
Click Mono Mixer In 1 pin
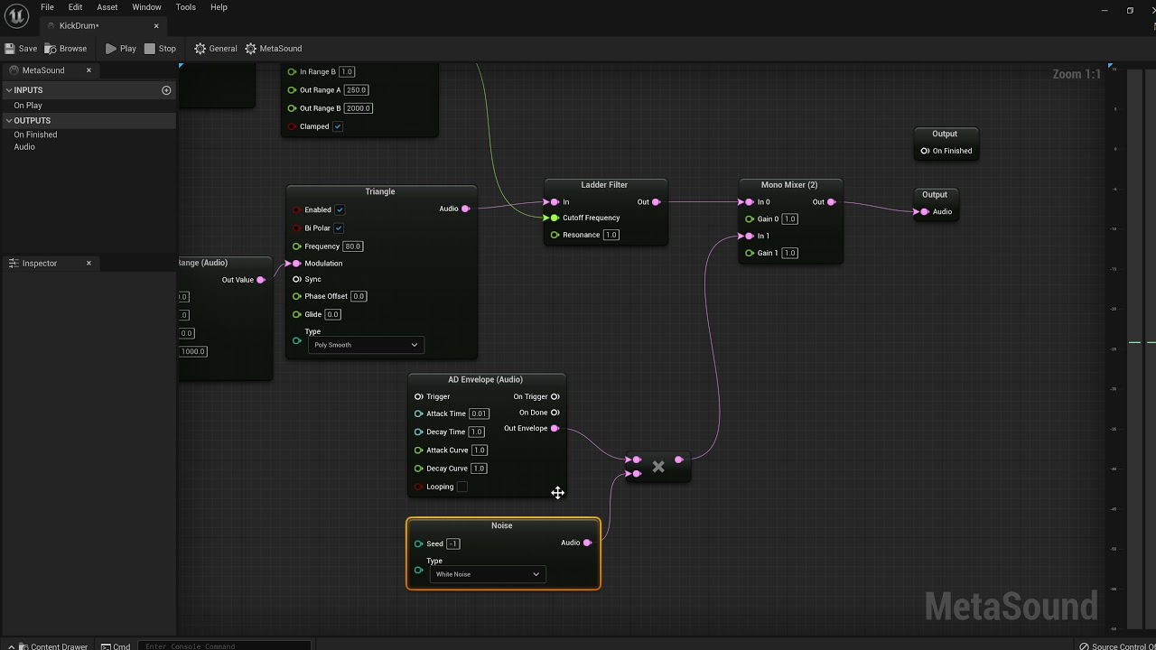coord(750,236)
